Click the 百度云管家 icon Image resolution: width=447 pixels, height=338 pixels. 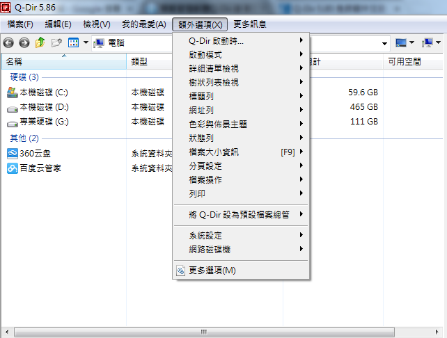tap(13, 168)
